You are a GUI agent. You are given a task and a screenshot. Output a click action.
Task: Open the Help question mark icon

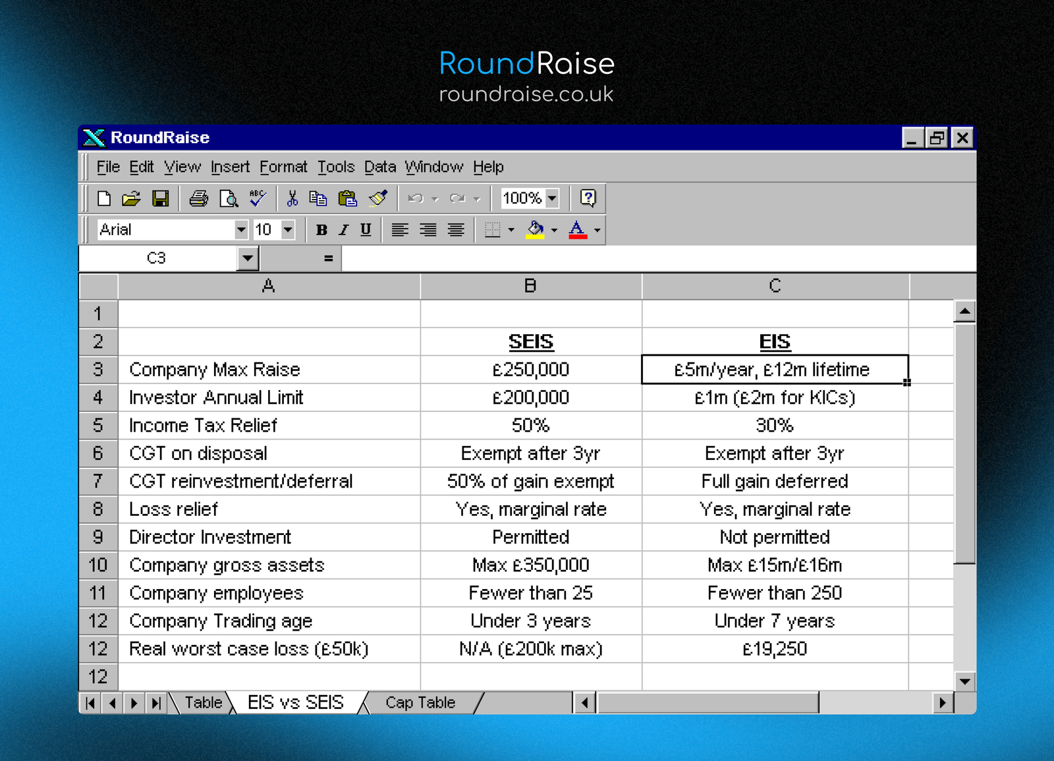(588, 198)
